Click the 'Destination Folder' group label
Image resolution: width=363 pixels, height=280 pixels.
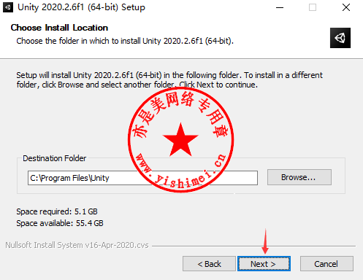pyautogui.click(x=55, y=158)
